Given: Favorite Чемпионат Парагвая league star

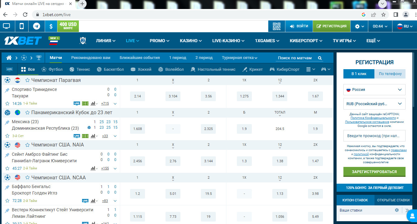Looking at the screenshot, I should point(27,80).
